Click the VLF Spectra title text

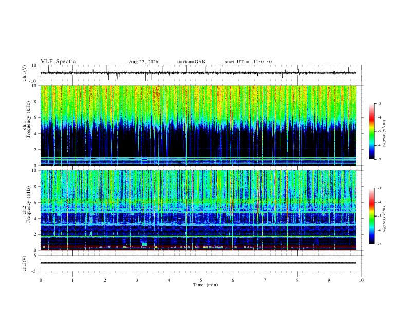click(58, 62)
